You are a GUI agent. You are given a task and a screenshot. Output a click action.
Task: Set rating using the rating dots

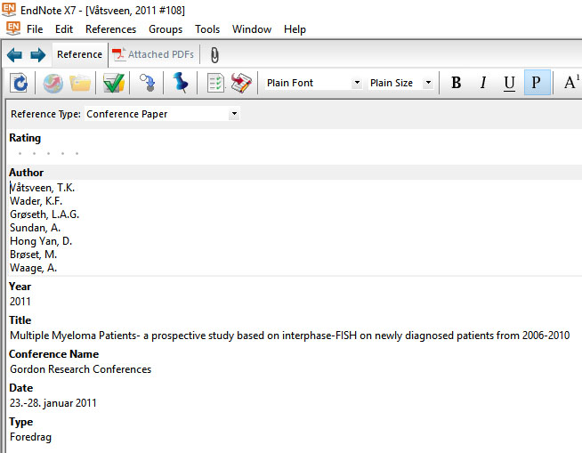click(48, 153)
